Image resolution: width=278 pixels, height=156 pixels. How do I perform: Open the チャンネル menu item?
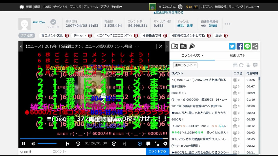(61, 7)
